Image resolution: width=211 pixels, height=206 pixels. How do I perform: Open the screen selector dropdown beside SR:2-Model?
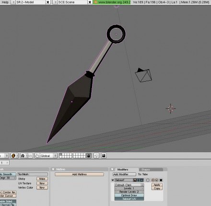point(13,2)
